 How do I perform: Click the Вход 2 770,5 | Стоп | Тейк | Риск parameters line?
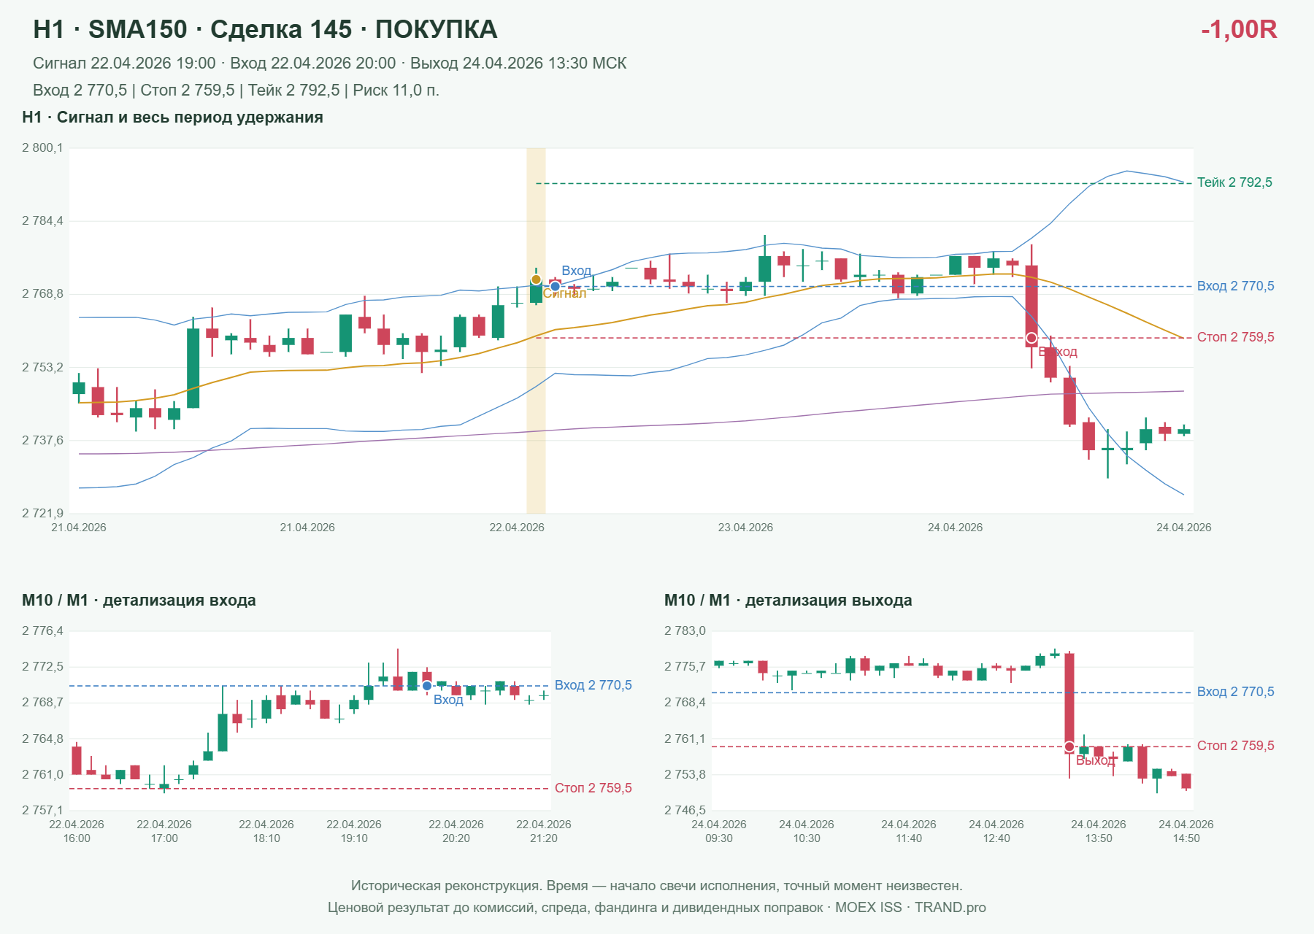236,90
